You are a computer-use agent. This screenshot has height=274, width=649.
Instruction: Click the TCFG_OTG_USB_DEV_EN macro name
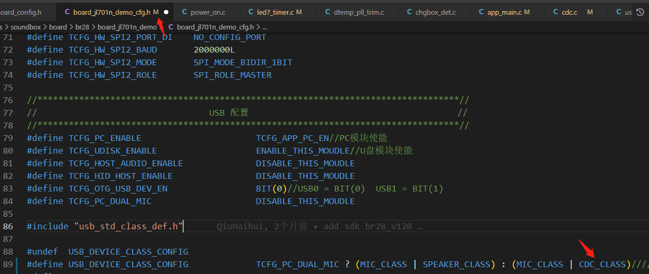[118, 188]
